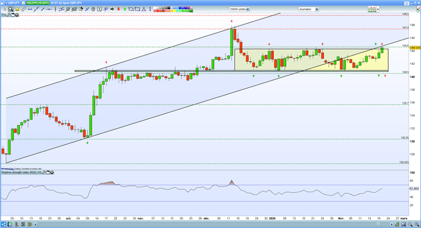Viewport: 421px width, 228px height.
Task: Insert a red down arrow marker
Action: click(118, 9)
